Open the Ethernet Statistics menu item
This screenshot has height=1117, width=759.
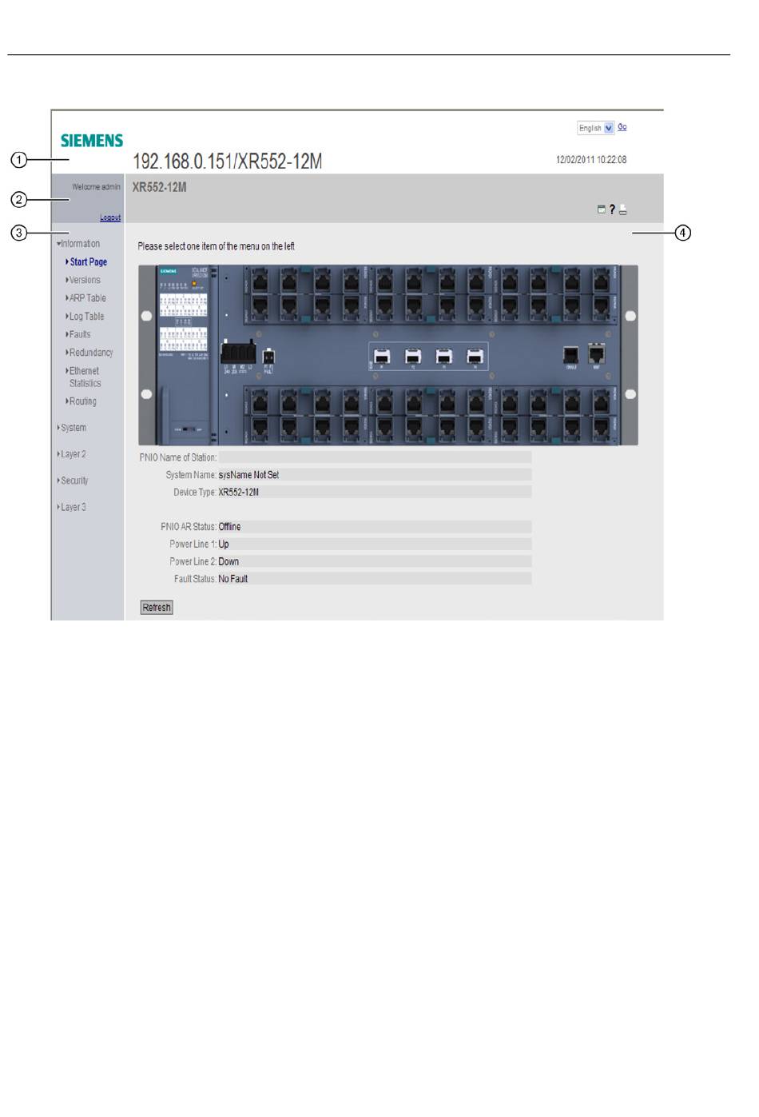coord(83,377)
